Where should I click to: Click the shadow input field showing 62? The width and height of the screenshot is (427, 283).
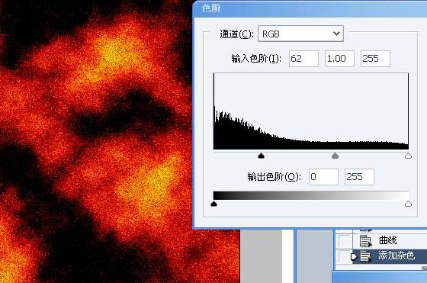303,59
